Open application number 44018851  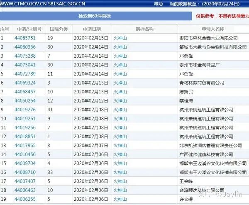pyautogui.click(x=25, y=137)
